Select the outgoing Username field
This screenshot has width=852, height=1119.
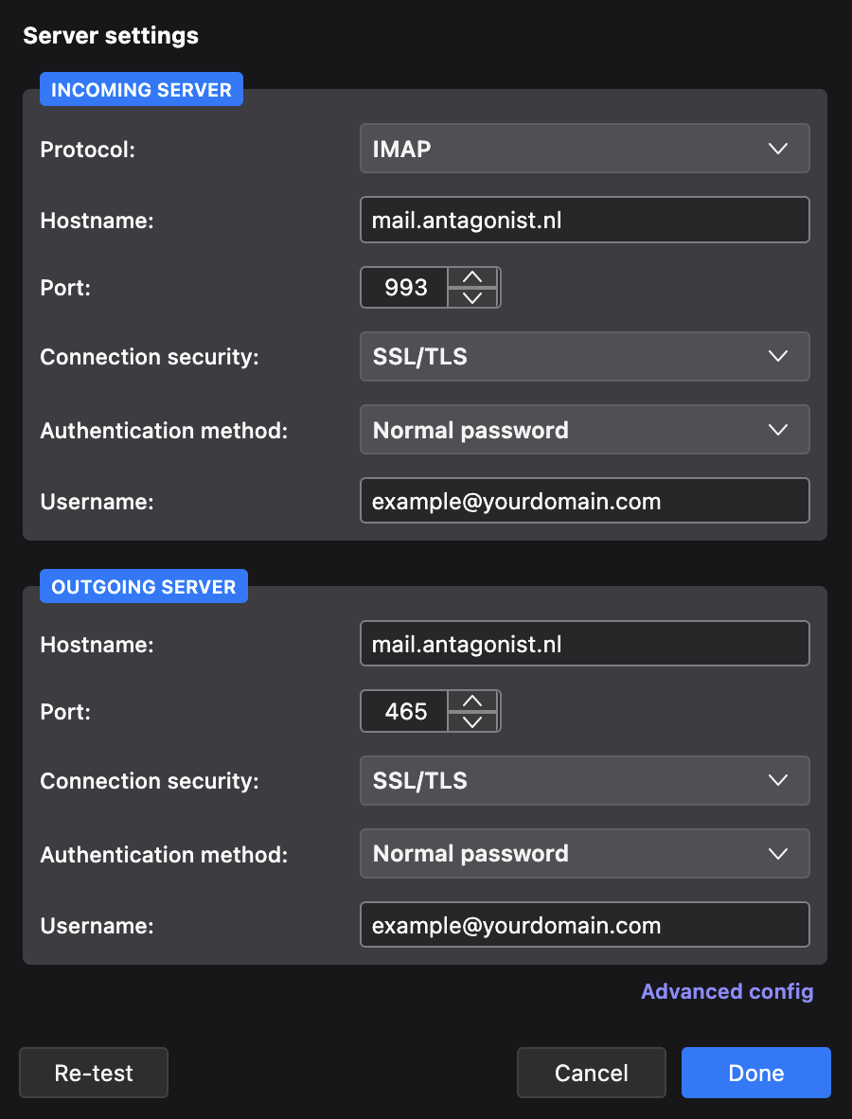584,925
